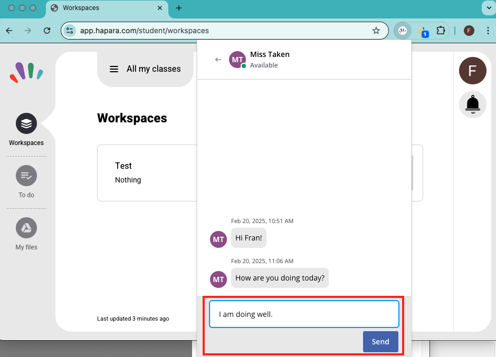Open the browser extensions puzzle icon
This screenshot has height=357, width=496.
(x=441, y=31)
